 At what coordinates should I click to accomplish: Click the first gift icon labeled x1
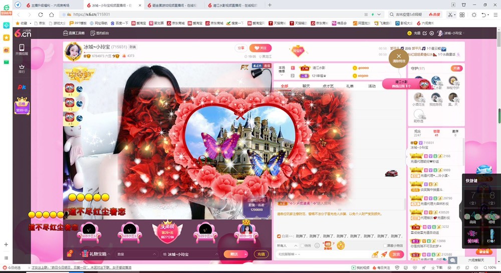[70, 88]
